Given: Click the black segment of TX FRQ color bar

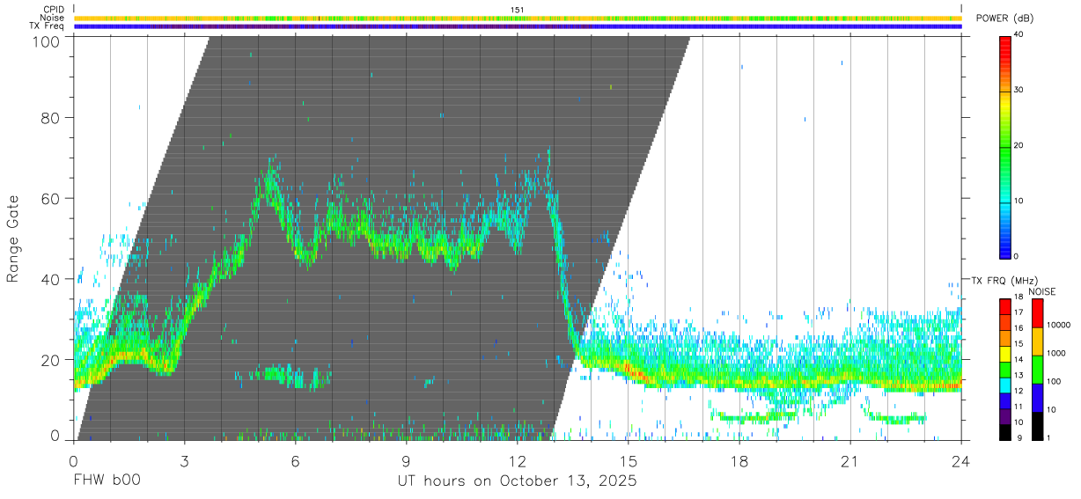Looking at the screenshot, I should pyautogui.click(x=1005, y=432).
